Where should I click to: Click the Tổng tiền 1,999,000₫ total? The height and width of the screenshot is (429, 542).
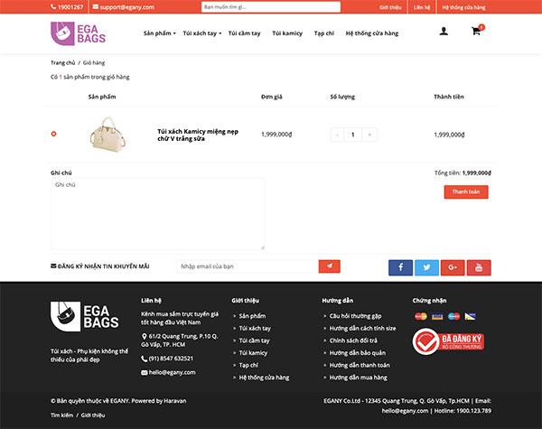click(x=463, y=173)
